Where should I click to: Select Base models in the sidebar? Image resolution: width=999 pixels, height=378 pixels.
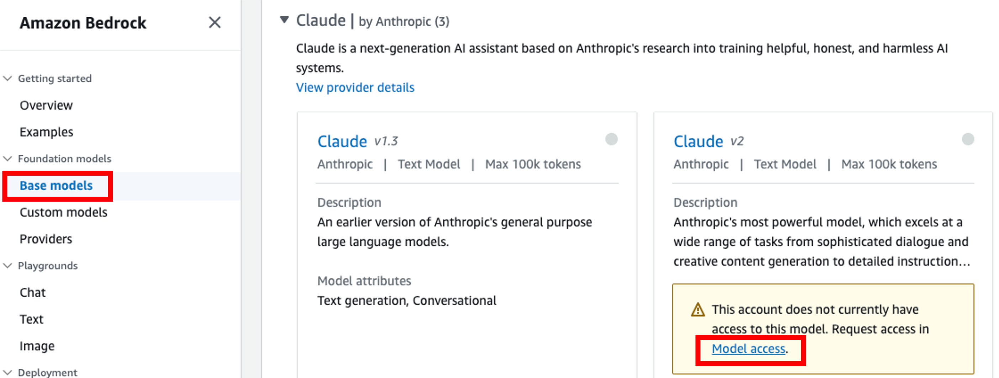(x=56, y=186)
